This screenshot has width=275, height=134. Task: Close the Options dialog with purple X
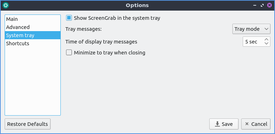pos(269,5)
